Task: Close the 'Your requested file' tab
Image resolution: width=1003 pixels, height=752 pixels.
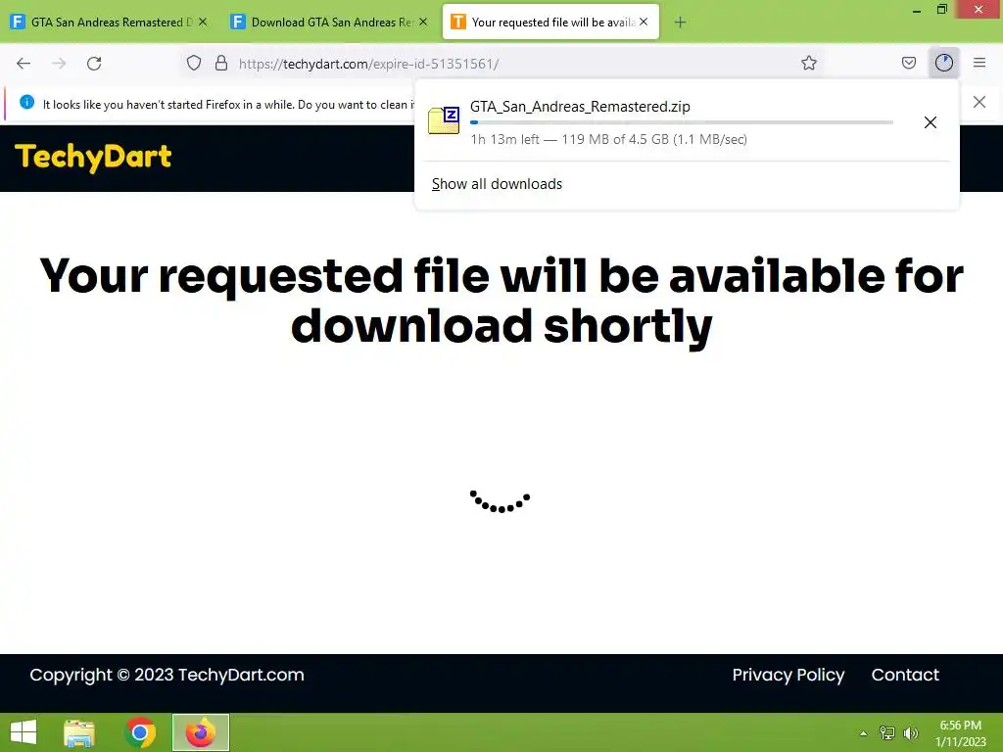Action: coord(644,22)
